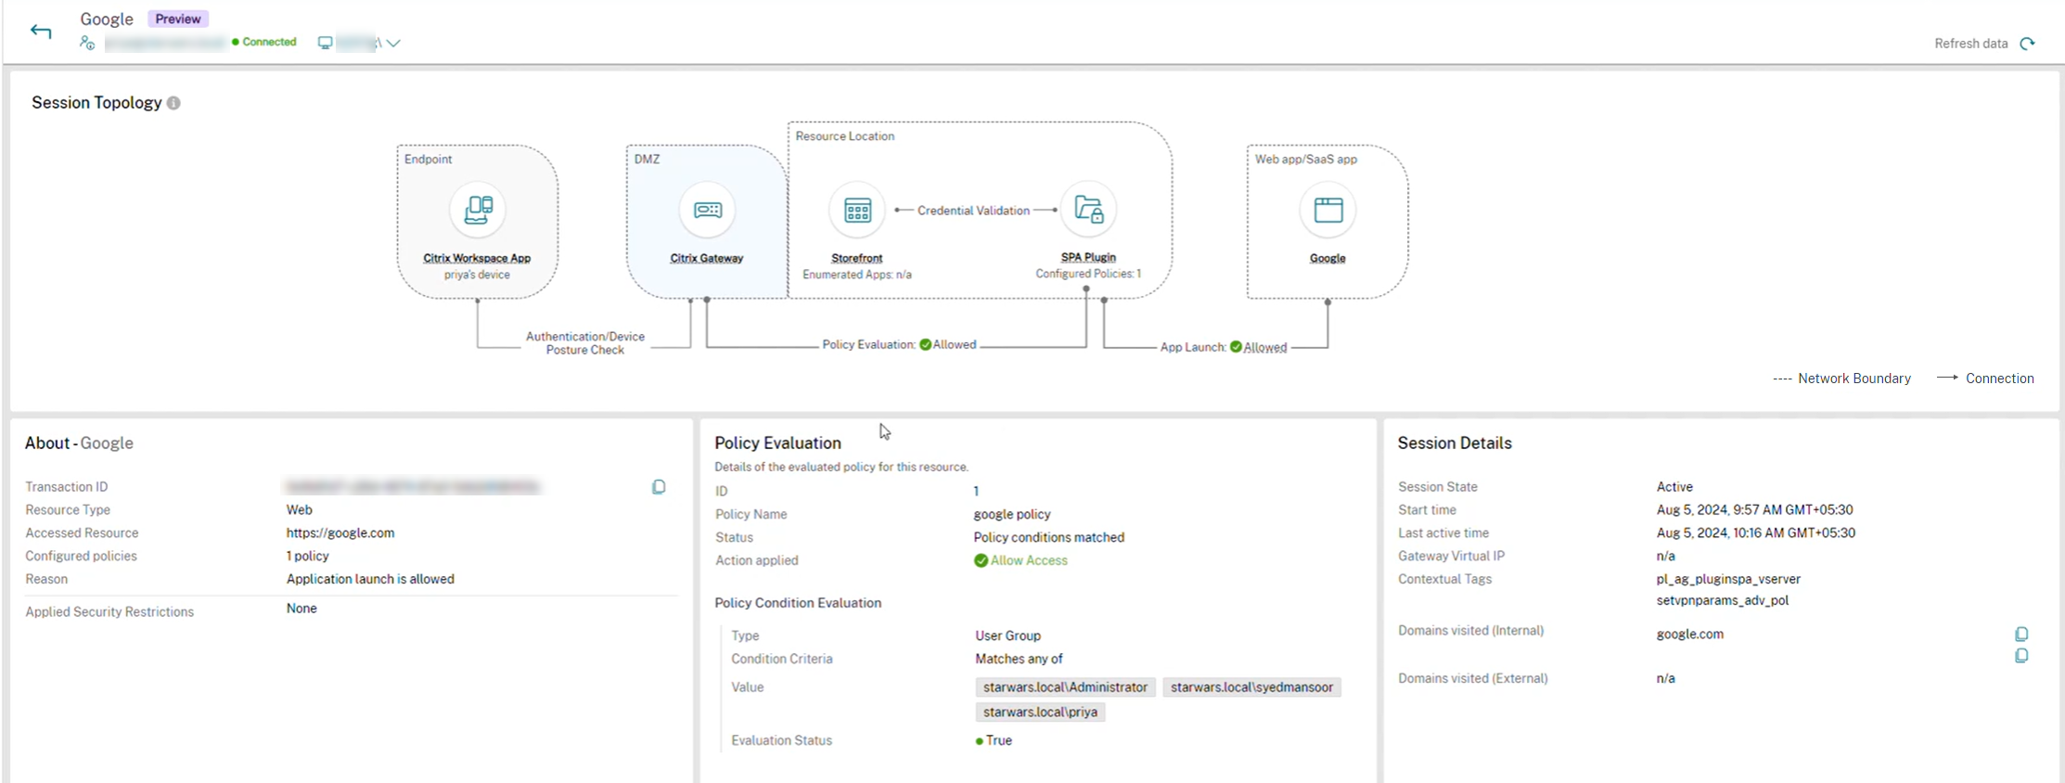Click the Last active time 10:16 AM value
This screenshot has height=783, width=2065.
pyautogui.click(x=1756, y=533)
